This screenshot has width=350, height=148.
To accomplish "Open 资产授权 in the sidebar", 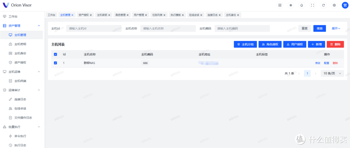I will tap(21, 63).
